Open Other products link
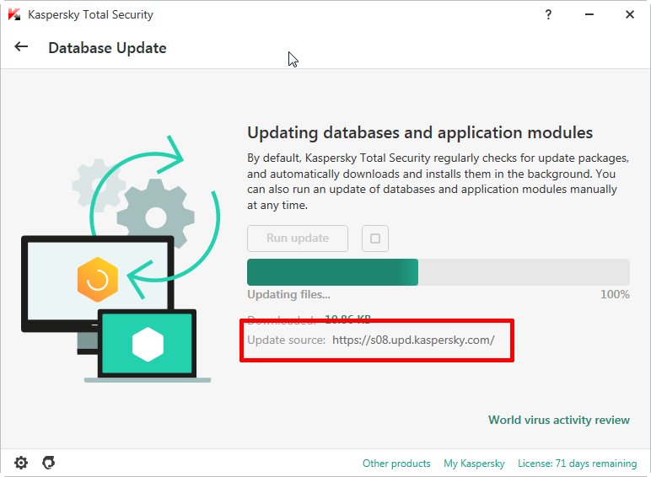651x477 pixels. (396, 464)
